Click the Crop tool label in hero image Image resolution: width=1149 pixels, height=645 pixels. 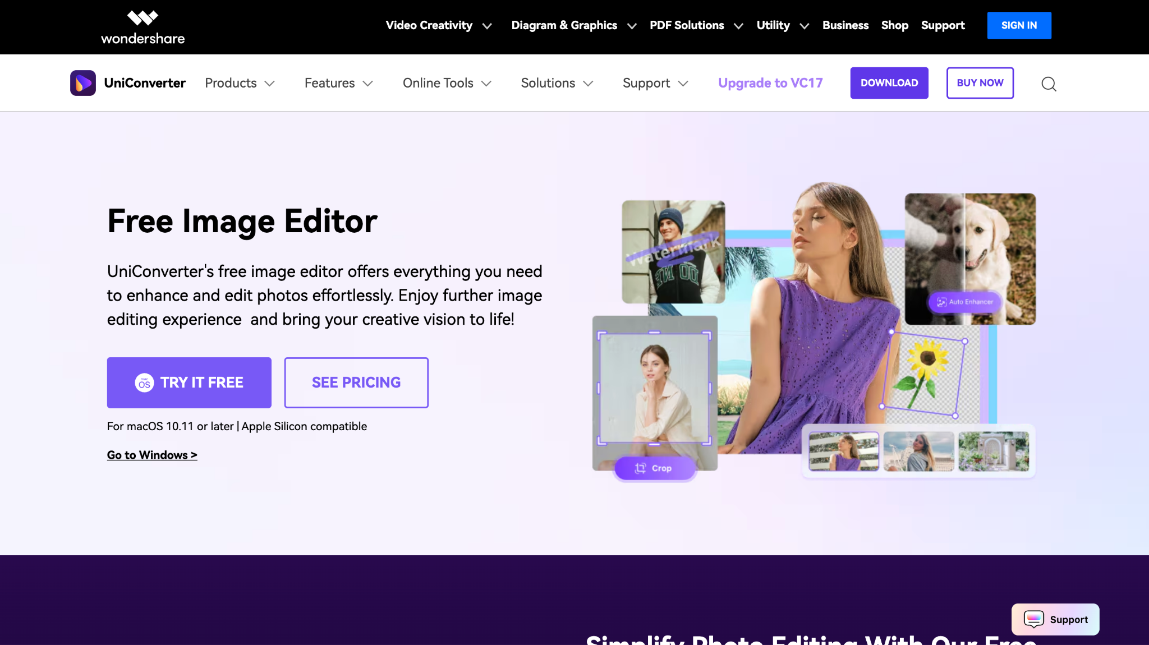pos(655,468)
